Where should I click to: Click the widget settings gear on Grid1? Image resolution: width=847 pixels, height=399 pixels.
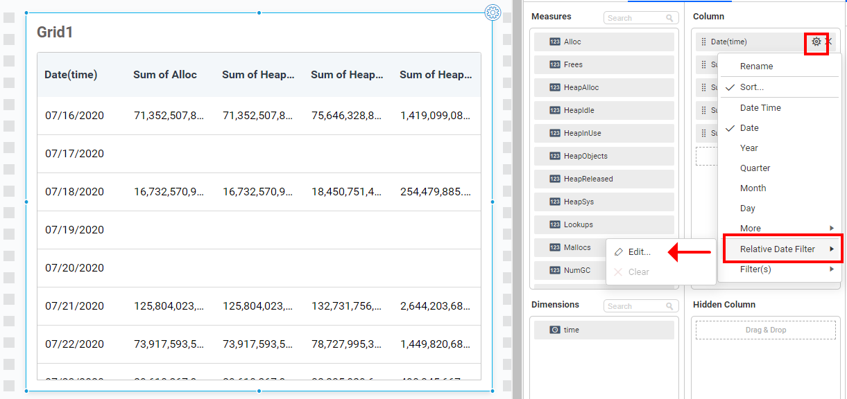click(493, 12)
